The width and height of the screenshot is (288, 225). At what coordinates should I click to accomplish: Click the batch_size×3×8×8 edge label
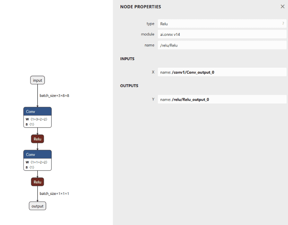click(x=55, y=96)
